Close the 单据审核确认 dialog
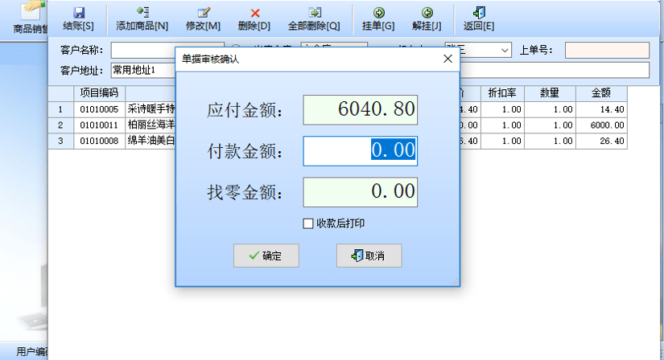Screen dimensions: 664x360 447,59
